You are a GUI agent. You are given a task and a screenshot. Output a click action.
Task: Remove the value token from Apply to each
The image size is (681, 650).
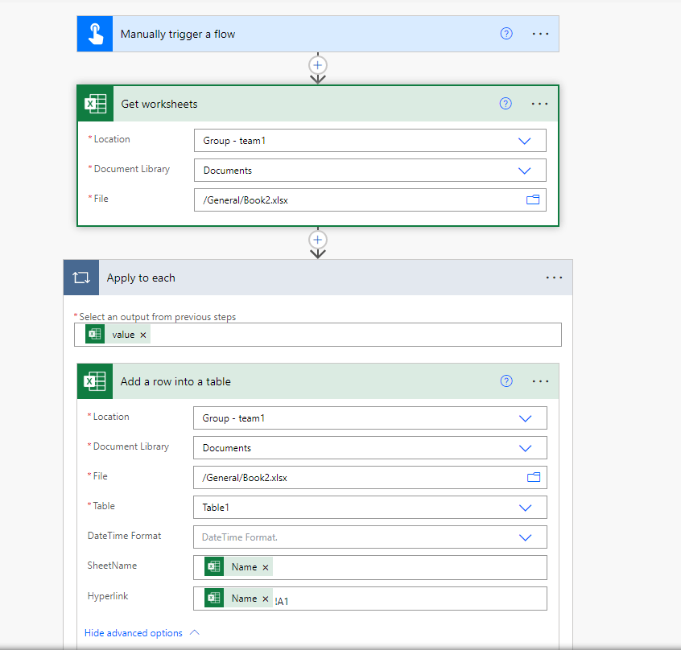pos(143,335)
